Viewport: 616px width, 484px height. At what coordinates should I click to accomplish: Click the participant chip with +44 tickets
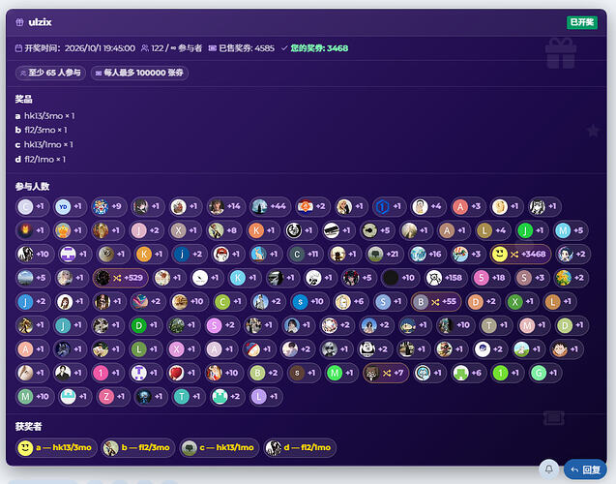pyautogui.click(x=270, y=206)
